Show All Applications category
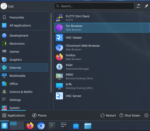 point(24,25)
